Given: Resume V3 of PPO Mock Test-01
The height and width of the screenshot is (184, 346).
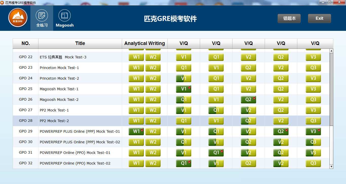Looking at the screenshot, I should (x=313, y=153).
